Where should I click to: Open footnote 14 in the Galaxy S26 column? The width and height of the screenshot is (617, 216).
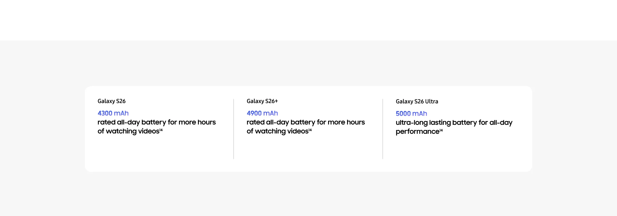tap(161, 130)
